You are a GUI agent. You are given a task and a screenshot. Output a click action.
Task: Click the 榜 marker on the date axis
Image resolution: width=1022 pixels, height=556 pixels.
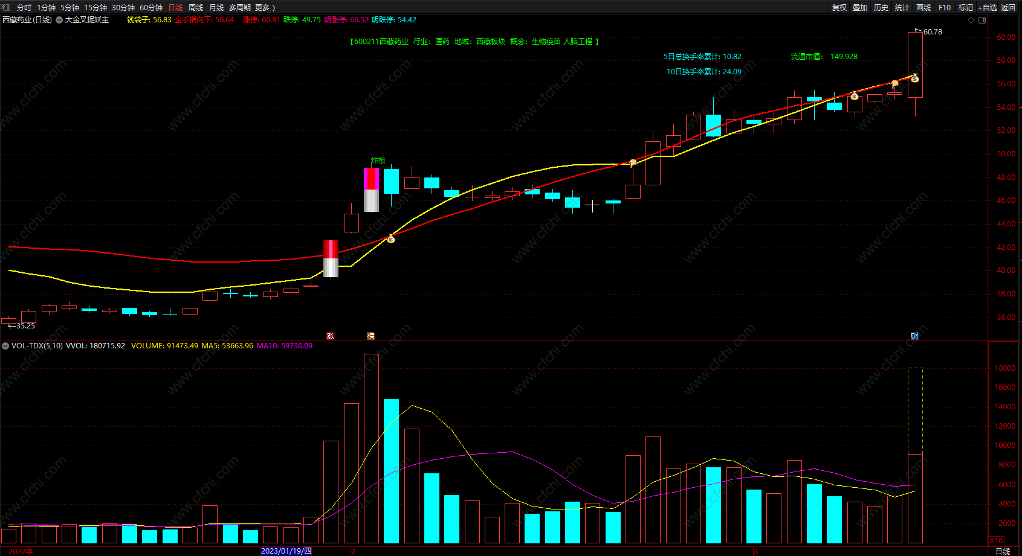click(371, 336)
